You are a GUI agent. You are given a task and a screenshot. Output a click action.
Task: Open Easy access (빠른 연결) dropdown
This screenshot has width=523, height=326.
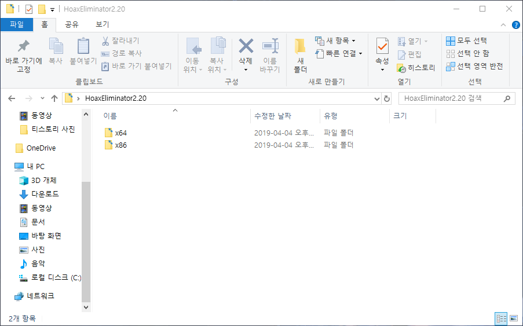[x=339, y=53]
